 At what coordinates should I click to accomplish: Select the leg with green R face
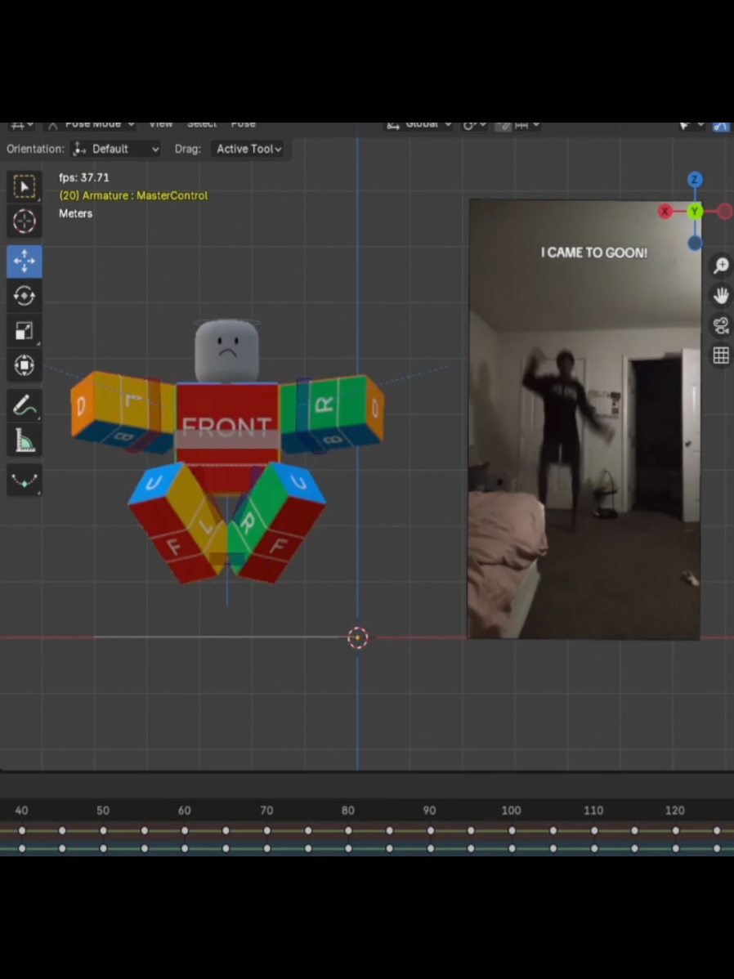276,521
